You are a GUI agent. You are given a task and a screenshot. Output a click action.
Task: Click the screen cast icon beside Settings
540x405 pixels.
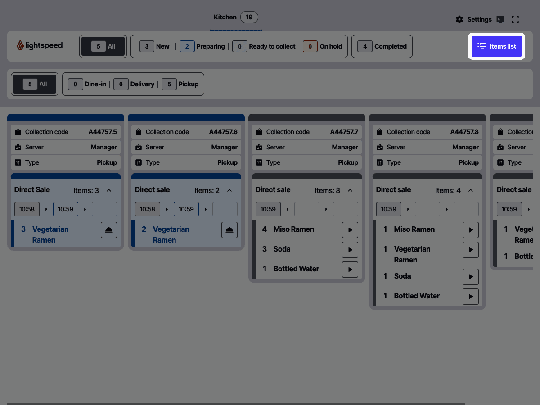[500, 19]
